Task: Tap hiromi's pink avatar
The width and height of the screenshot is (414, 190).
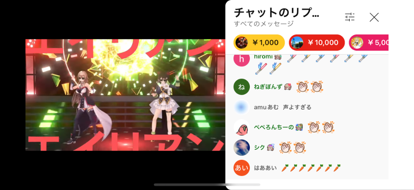Action: [242, 60]
